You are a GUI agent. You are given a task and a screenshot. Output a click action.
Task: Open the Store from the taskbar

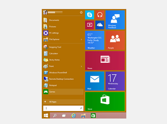pos(93,116)
